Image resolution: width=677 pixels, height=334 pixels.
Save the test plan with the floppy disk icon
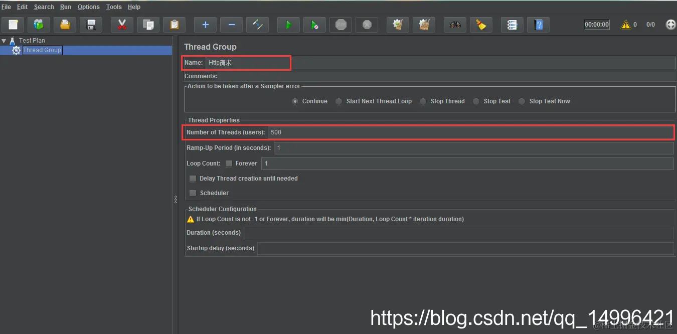coord(91,25)
